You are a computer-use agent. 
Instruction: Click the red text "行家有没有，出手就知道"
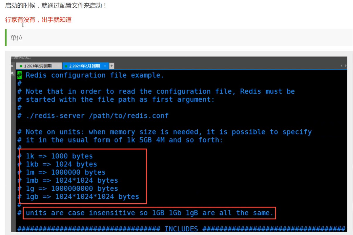click(x=38, y=20)
